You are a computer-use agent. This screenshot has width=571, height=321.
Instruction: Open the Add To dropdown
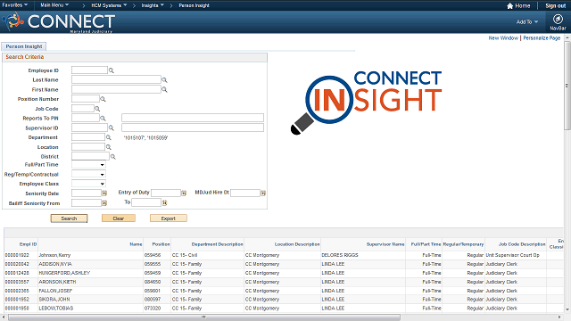pos(527,21)
